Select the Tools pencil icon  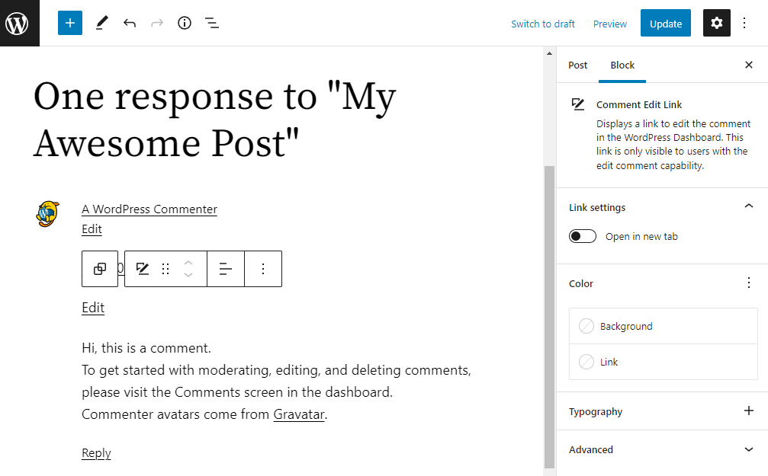[101, 23]
